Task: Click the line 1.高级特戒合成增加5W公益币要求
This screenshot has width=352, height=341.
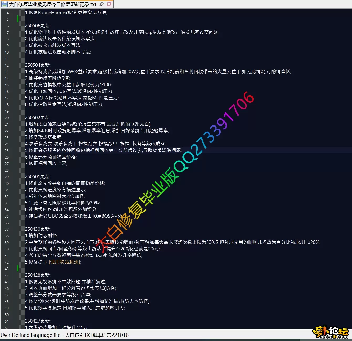Action: tap(158, 72)
